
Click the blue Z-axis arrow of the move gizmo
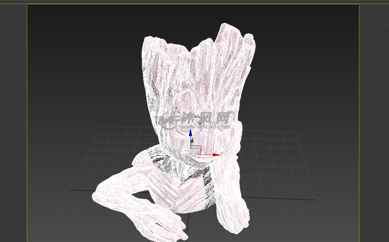click(191, 133)
